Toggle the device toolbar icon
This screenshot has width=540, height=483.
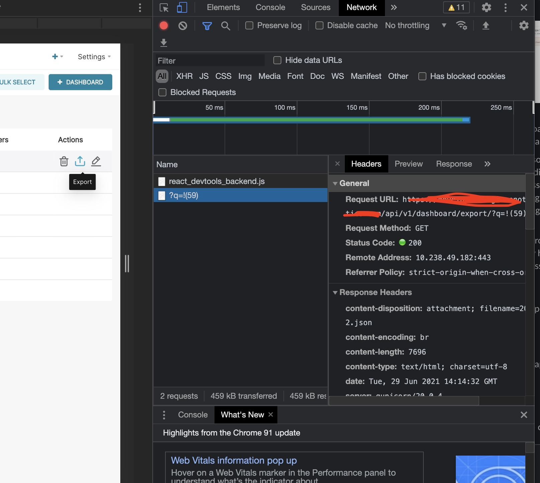tap(182, 7)
